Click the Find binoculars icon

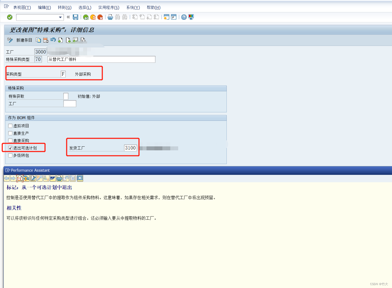[118, 17]
